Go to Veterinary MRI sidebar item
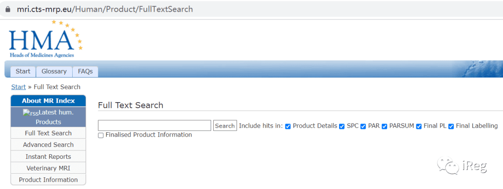Image resolution: width=503 pixels, height=189 pixels. coord(48,168)
